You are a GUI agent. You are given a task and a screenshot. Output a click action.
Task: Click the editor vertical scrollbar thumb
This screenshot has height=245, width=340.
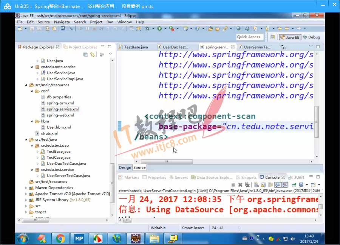317,122
